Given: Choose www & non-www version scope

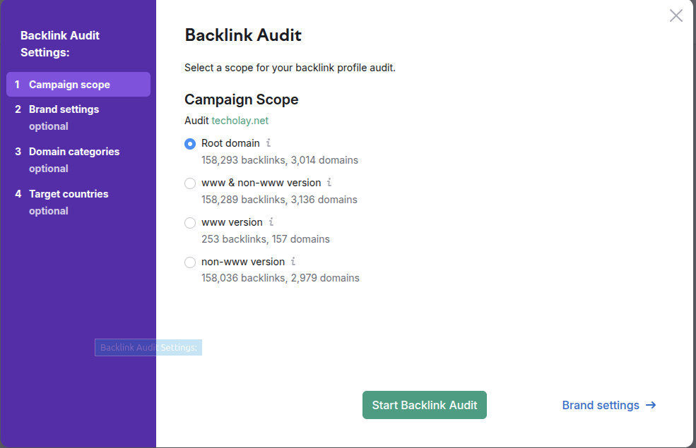Looking at the screenshot, I should 190,183.
